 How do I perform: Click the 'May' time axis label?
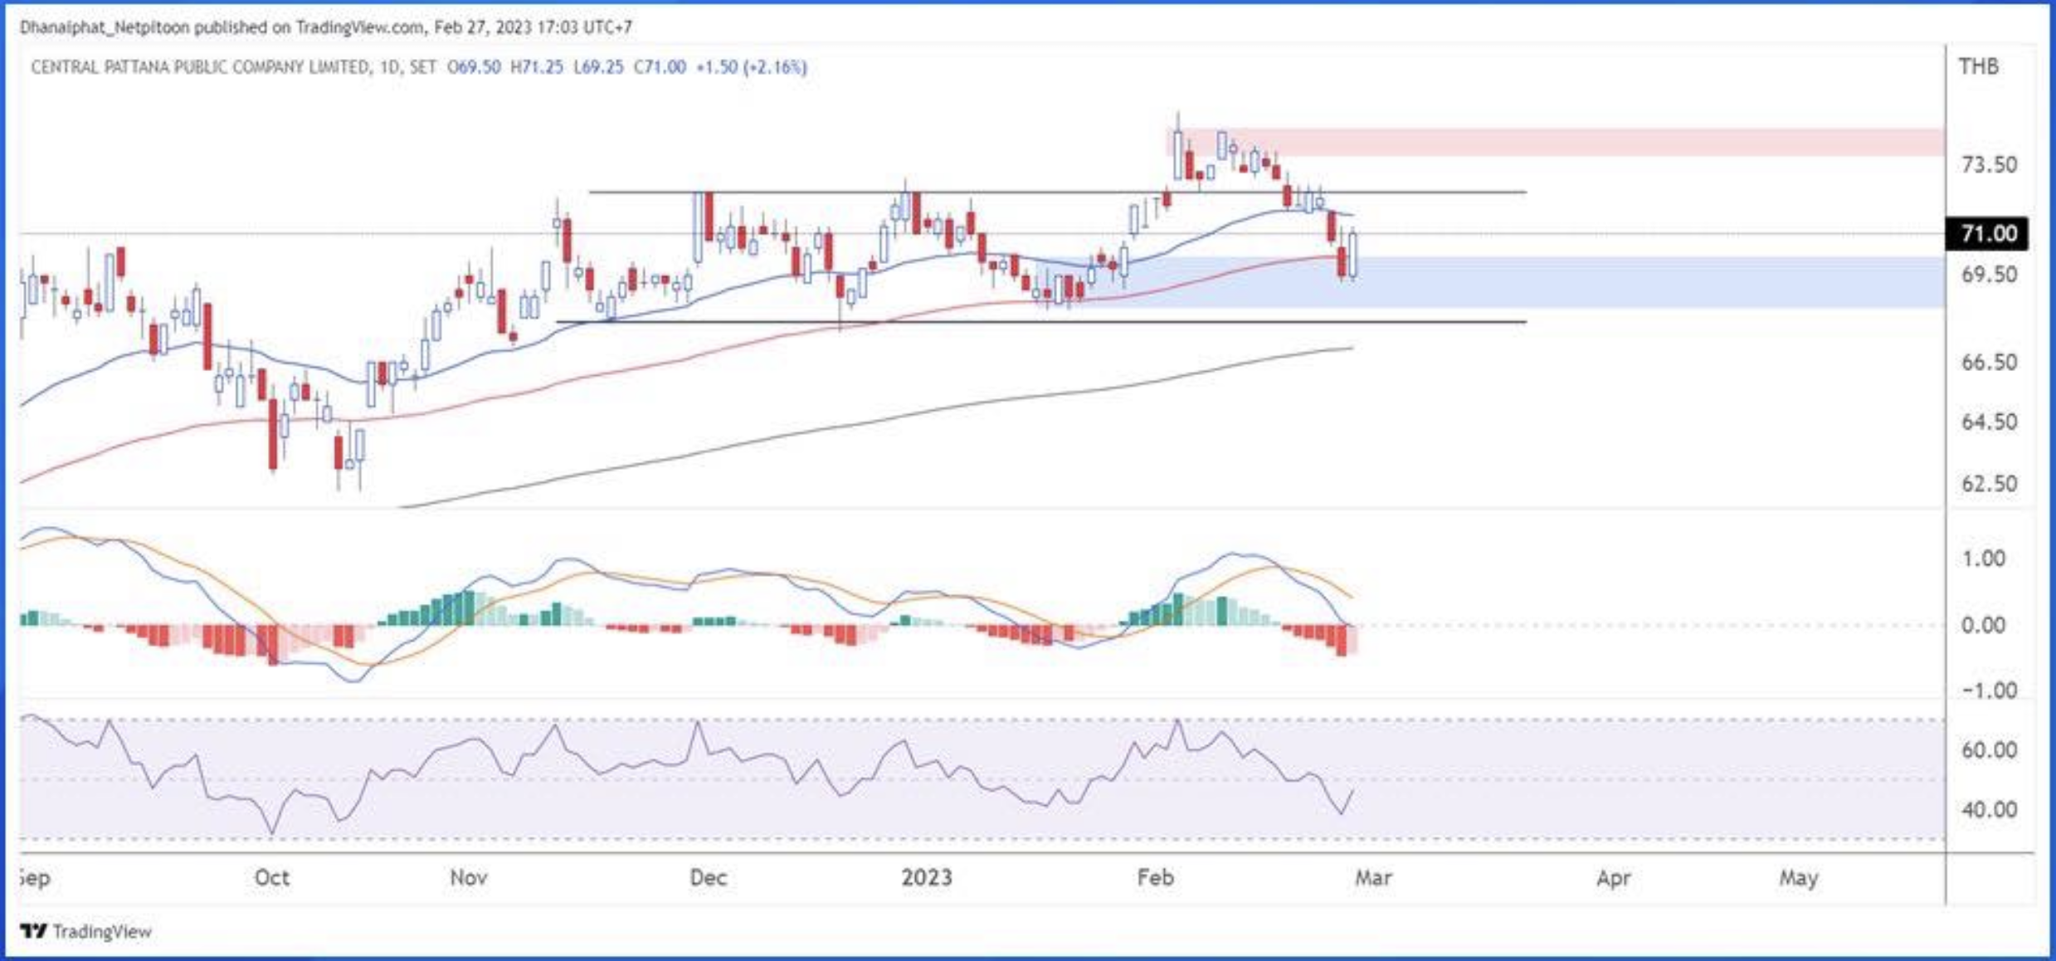(x=1799, y=877)
